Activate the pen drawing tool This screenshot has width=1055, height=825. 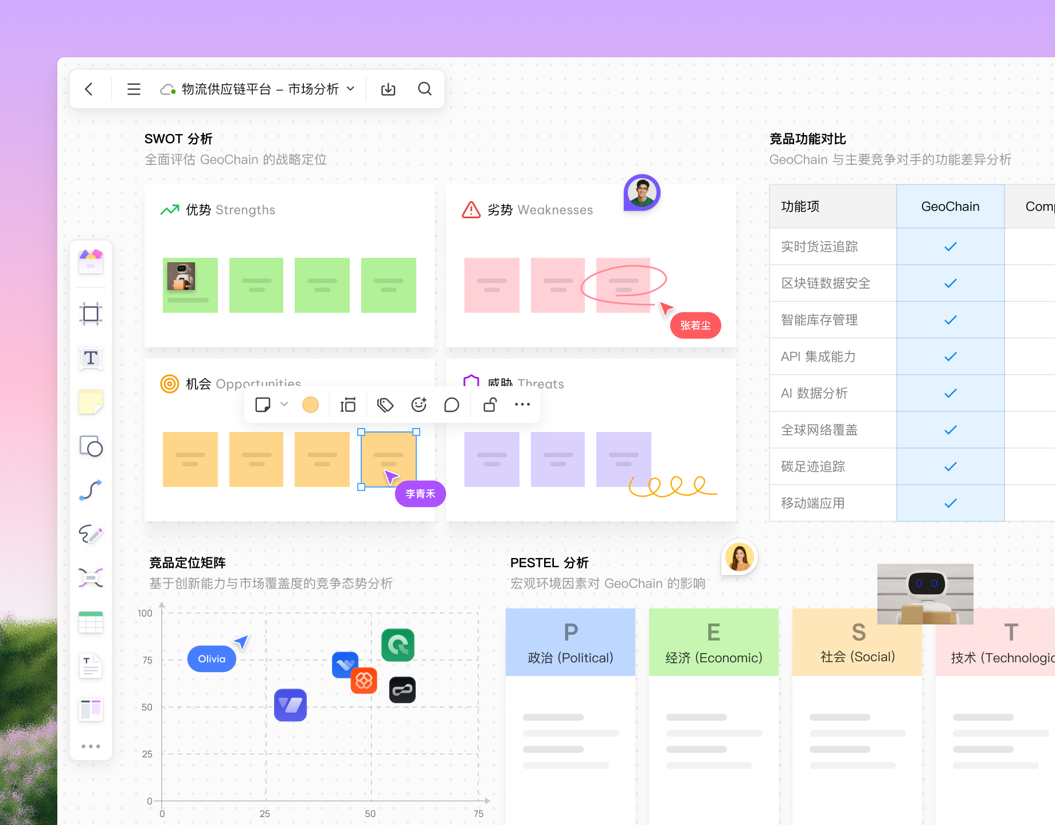pyautogui.click(x=91, y=535)
